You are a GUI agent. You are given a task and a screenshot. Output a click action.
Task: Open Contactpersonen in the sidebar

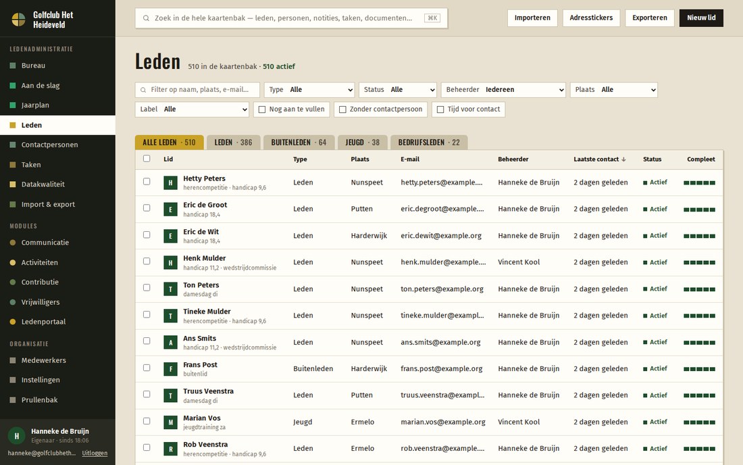tap(57, 145)
